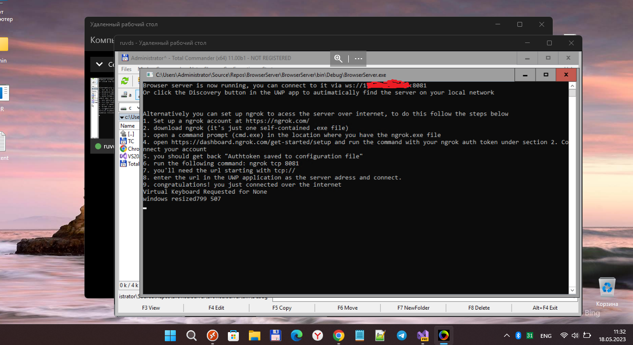Click the active colorful ring app on taskbar

(444, 335)
